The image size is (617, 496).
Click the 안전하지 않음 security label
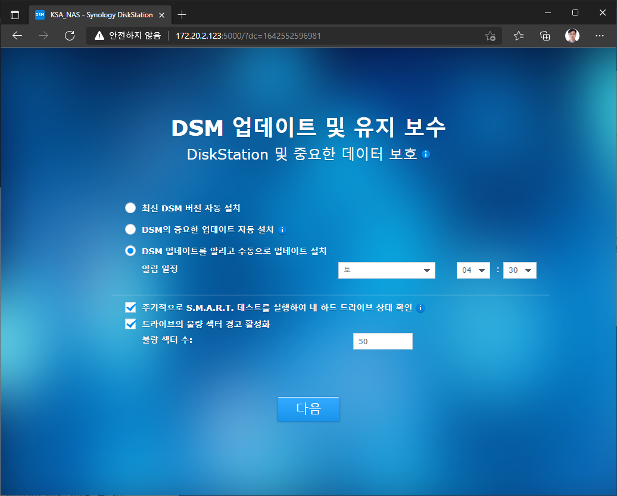(x=135, y=36)
